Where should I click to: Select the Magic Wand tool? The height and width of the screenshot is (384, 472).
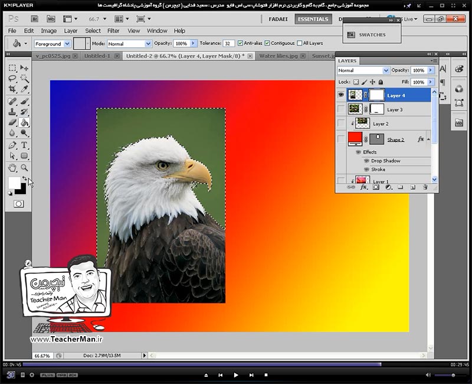(24, 79)
